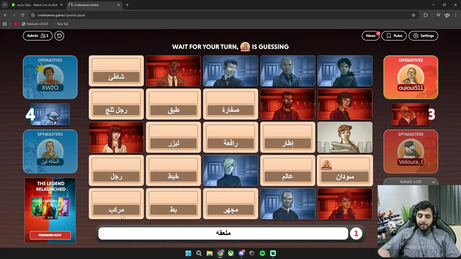Click the blue team remaining cards thumbnail
Screen dimensions: 461x259
pyautogui.click(x=50, y=114)
